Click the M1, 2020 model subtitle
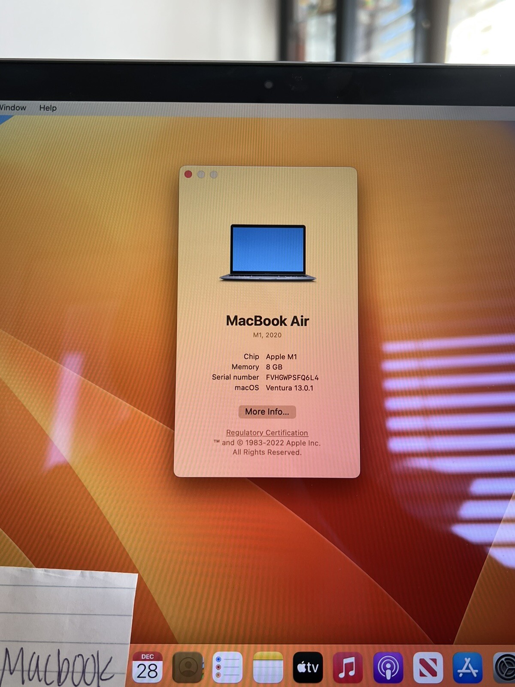 [x=267, y=335]
